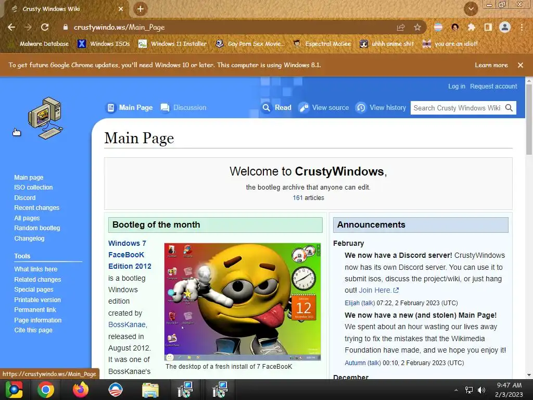The image size is (533, 400).
Task: Click the Crusty Windows Wiki browser tab
Action: [65, 9]
